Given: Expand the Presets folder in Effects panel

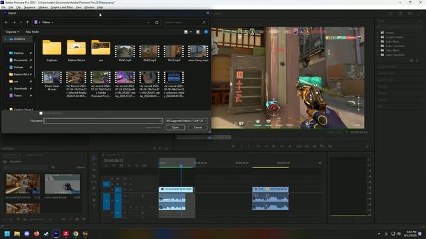Looking at the screenshot, I should [378, 33].
